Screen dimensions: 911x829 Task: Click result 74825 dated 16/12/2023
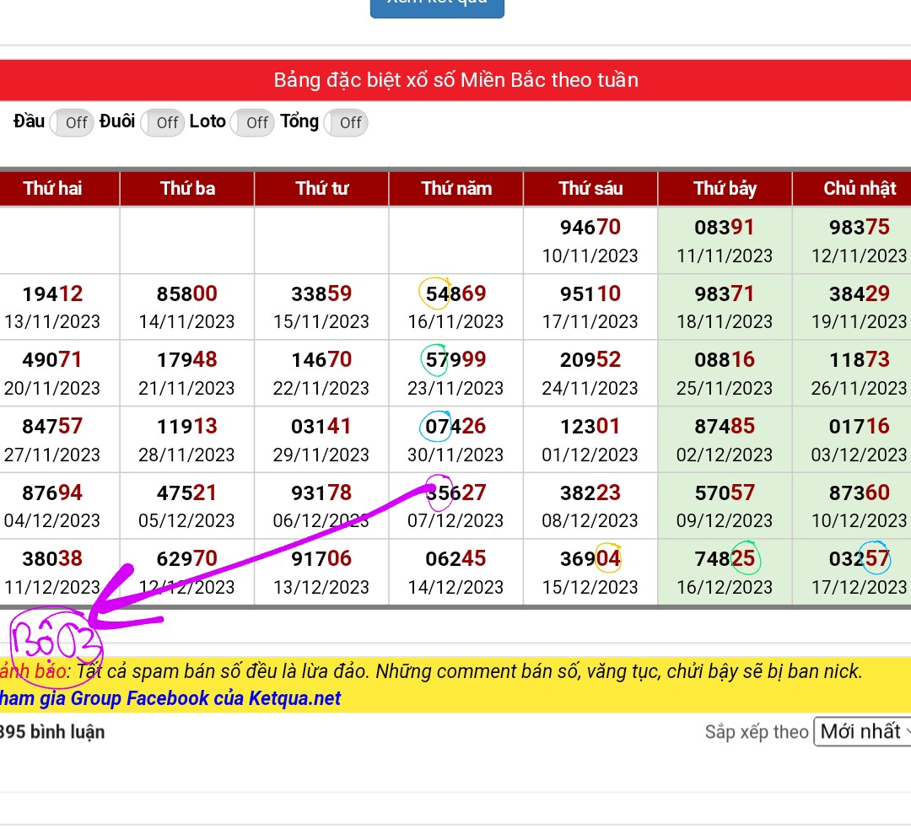tap(725, 559)
